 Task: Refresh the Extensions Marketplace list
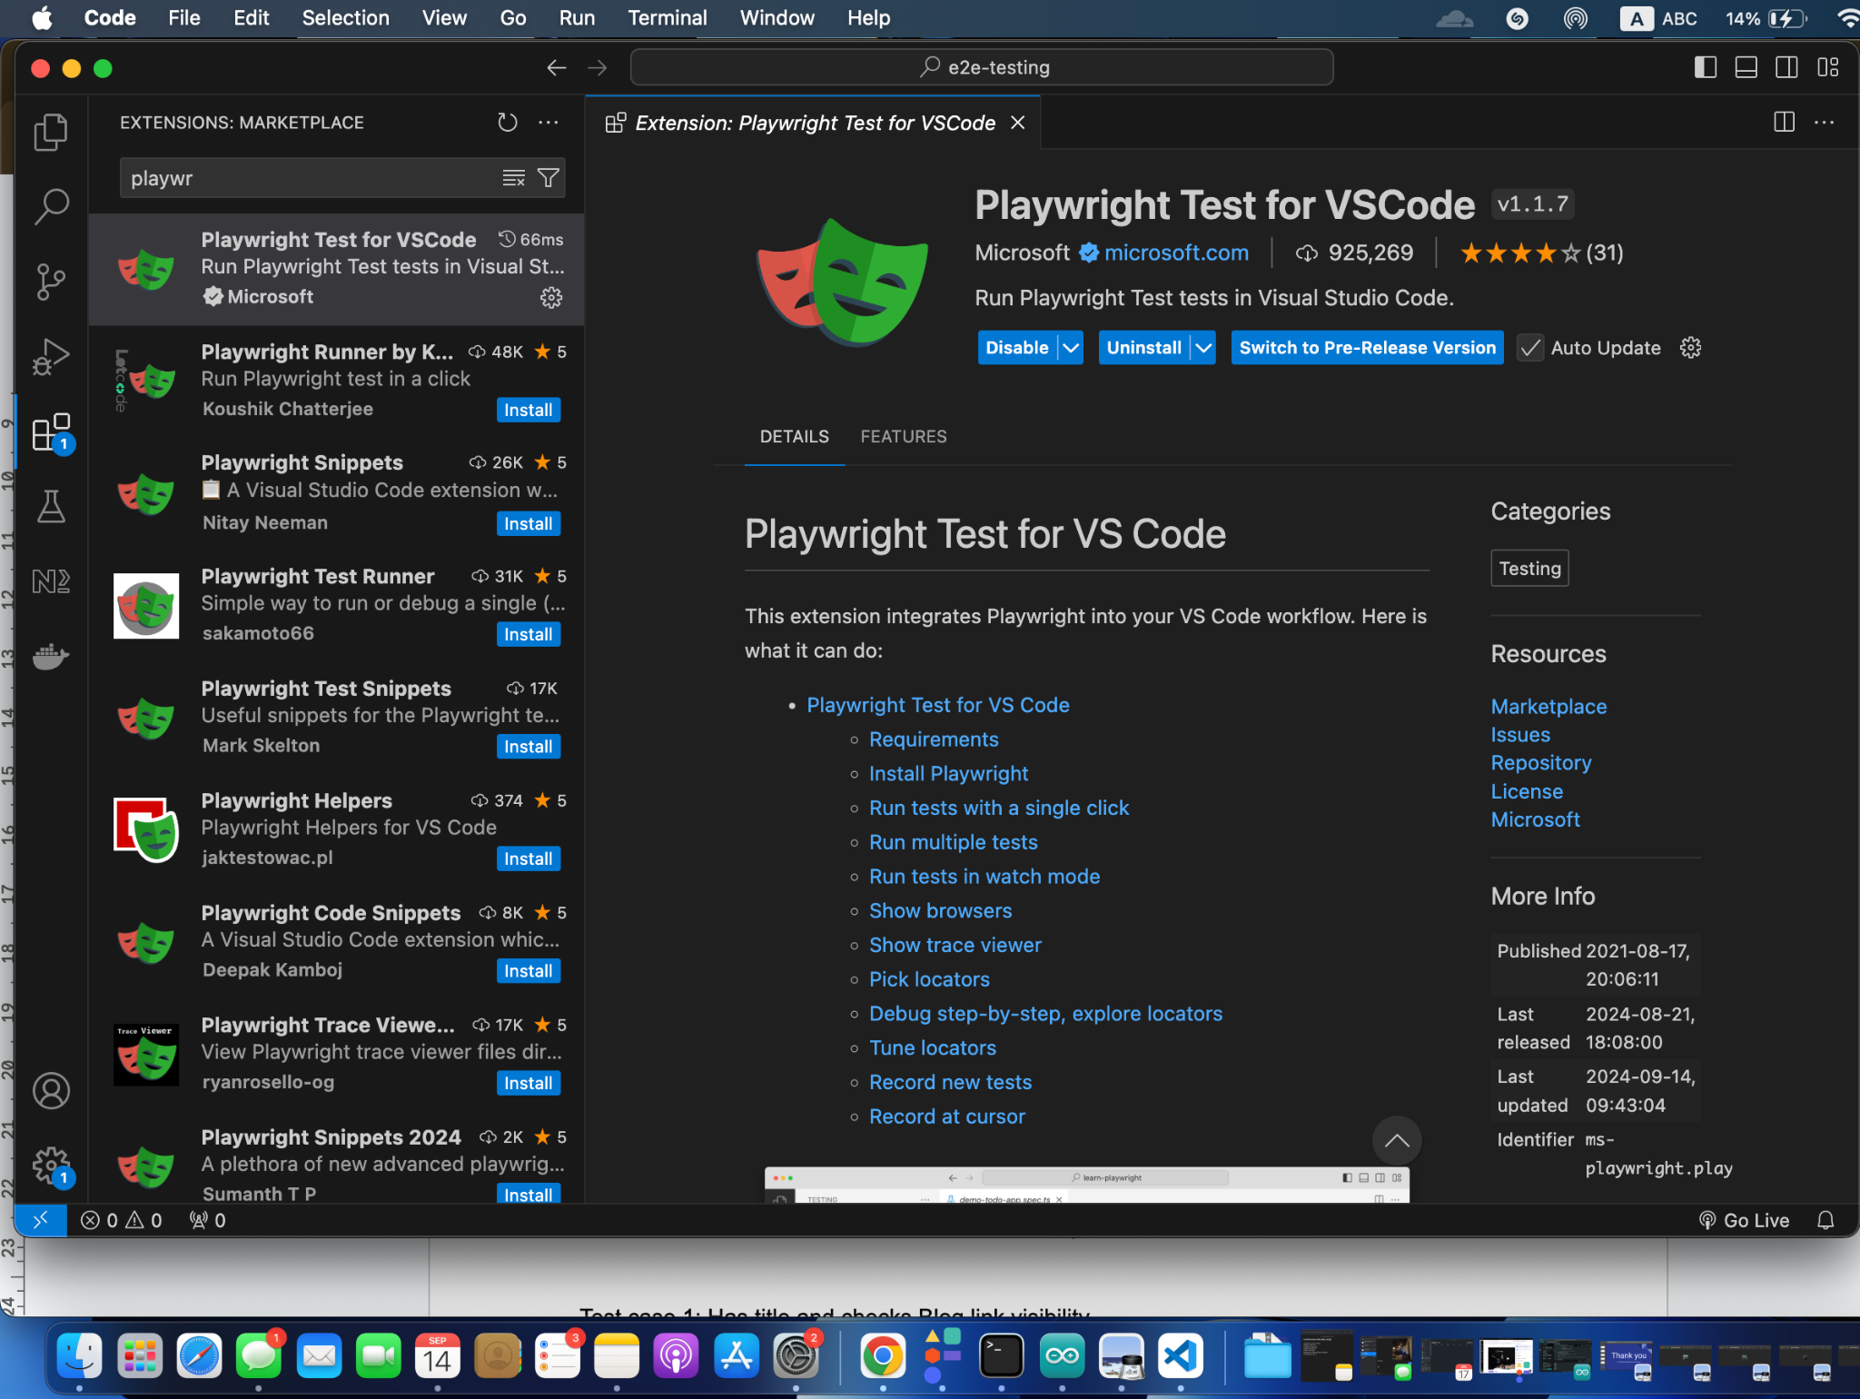coord(507,122)
